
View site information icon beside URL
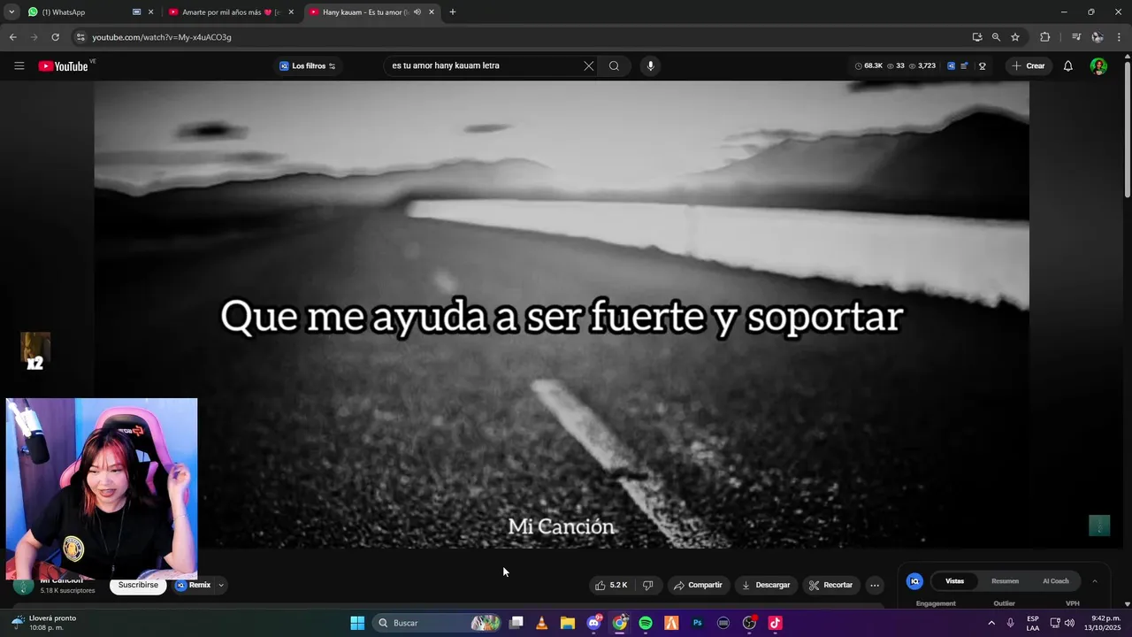(80, 37)
